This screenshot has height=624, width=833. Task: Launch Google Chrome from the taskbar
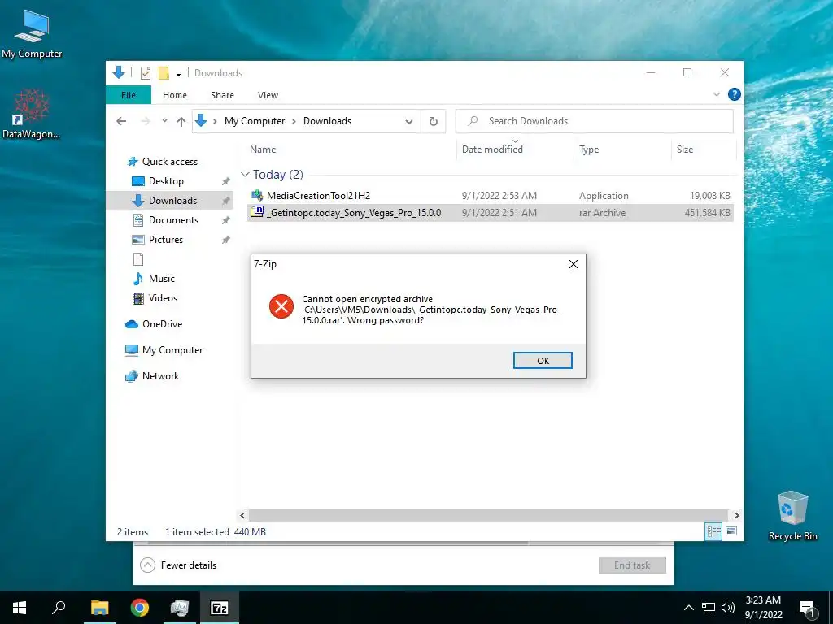140,608
